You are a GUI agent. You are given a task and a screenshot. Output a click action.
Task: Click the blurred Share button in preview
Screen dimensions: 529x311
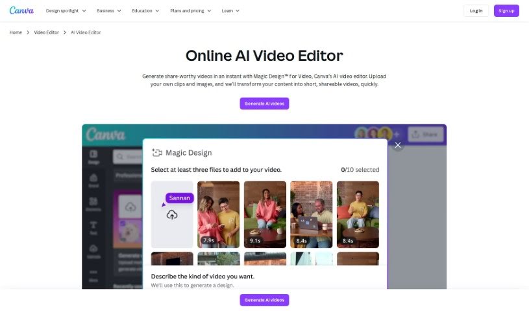[x=425, y=134]
